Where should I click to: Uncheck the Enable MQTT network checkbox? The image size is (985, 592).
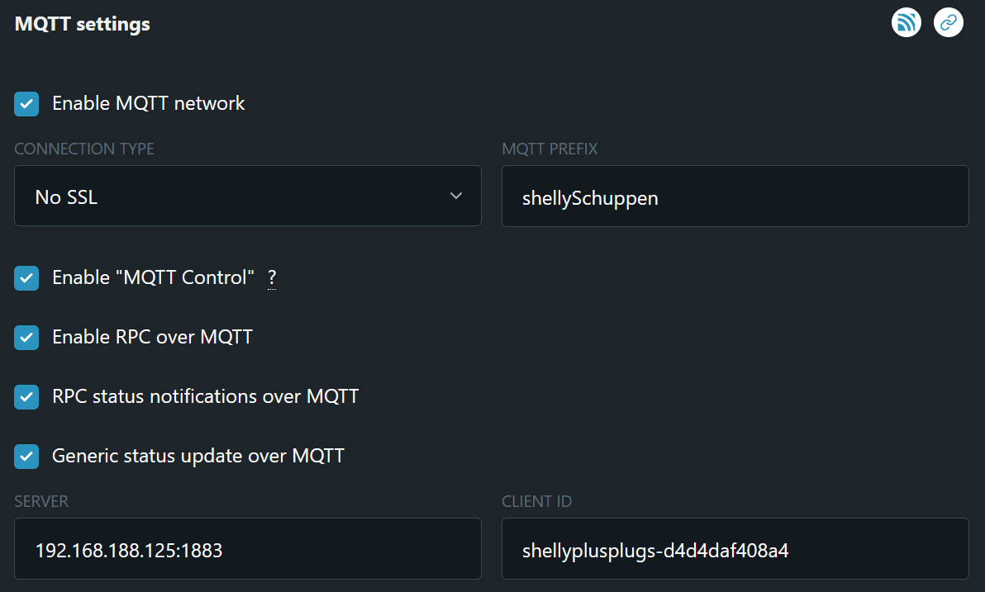tap(26, 104)
